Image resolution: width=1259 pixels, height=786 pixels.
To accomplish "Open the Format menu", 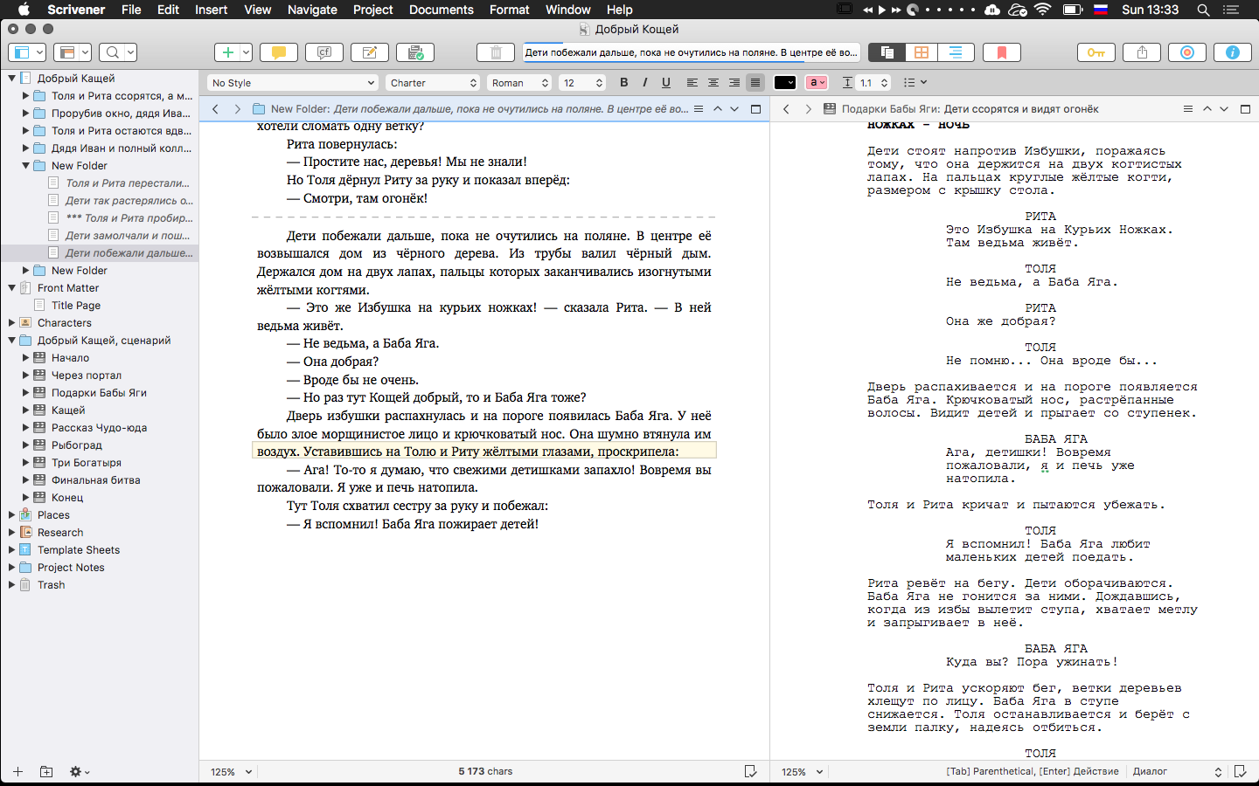I will click(x=509, y=10).
